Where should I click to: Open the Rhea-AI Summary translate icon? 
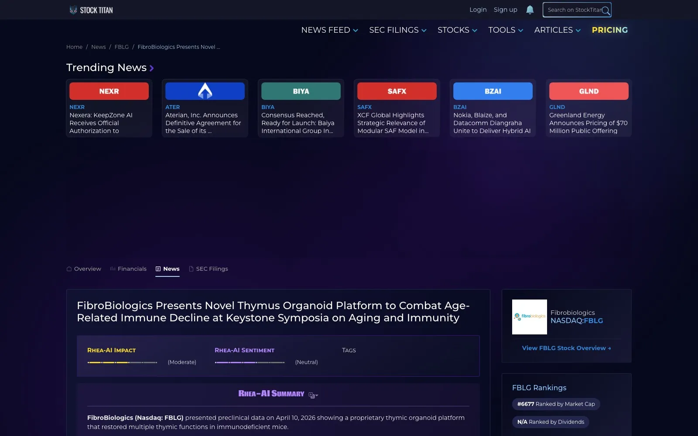(313, 395)
